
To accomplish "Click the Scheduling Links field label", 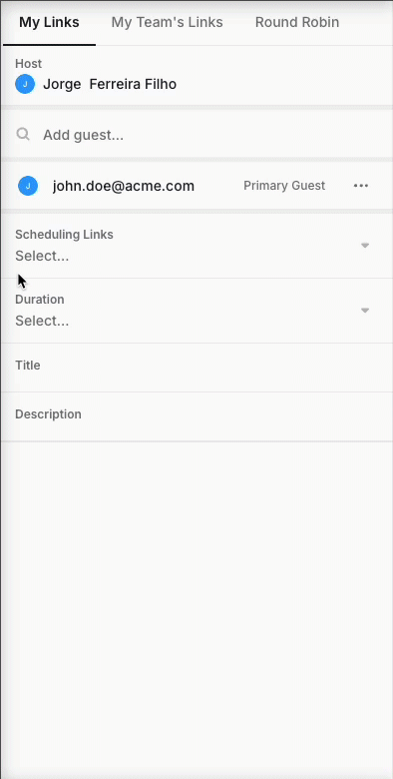I will click(64, 235).
